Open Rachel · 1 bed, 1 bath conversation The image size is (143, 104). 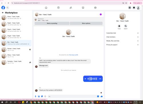click(x=16, y=49)
